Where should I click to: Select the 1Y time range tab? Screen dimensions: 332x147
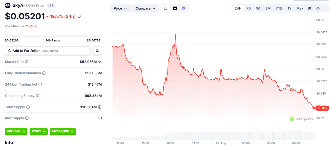tap(289, 8)
